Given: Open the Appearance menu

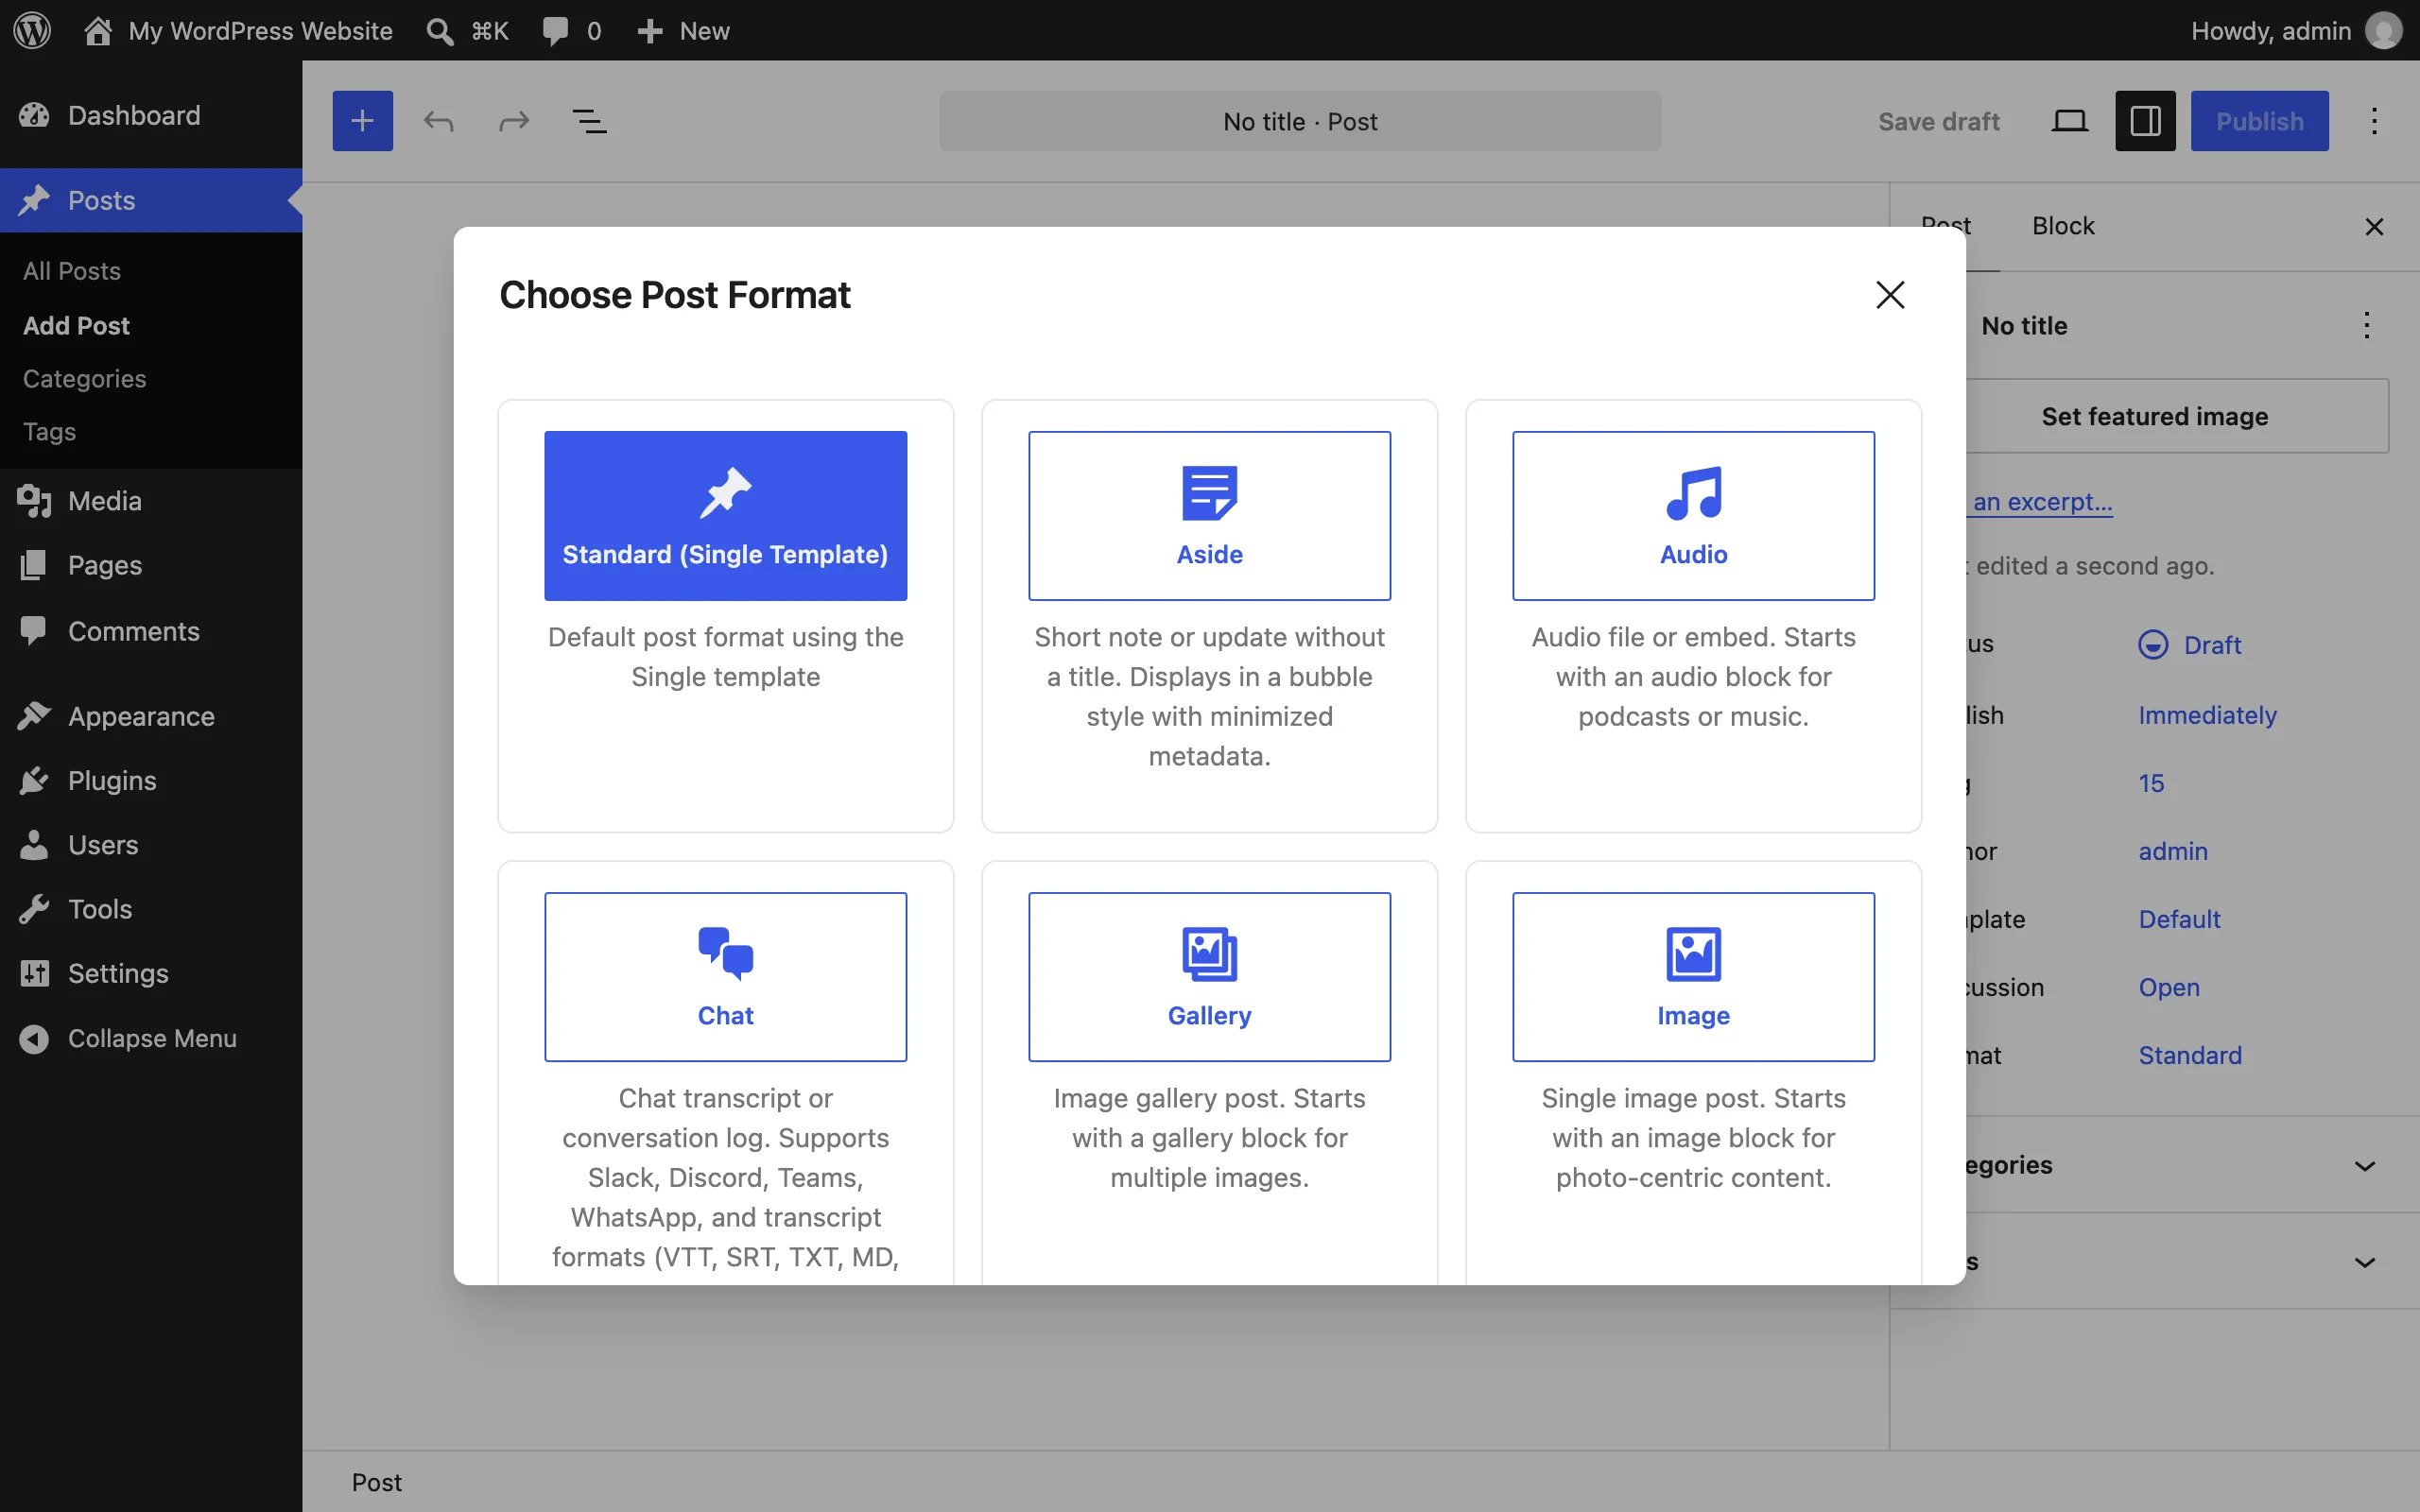Looking at the screenshot, I should pyautogui.click(x=151, y=716).
